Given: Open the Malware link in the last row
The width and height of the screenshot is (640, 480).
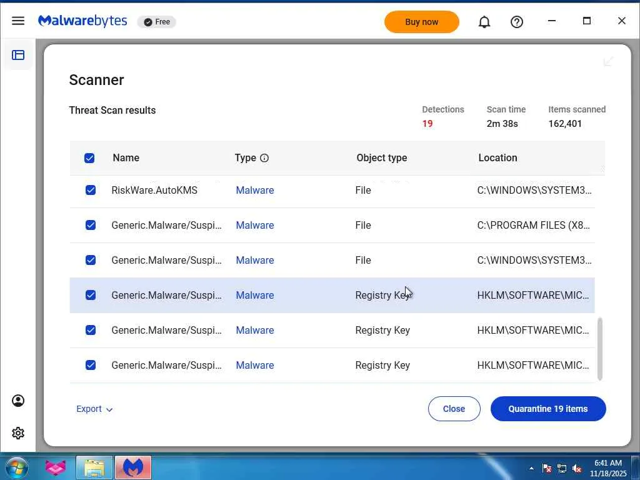Looking at the screenshot, I should [x=255, y=365].
